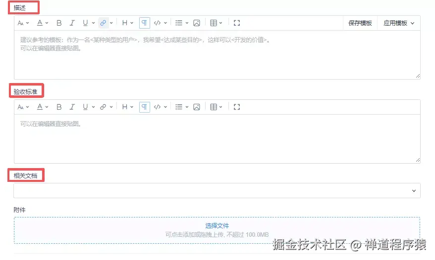Open font size menu in 描述 editor
Viewport: 435px width, 260px height.
23,23
